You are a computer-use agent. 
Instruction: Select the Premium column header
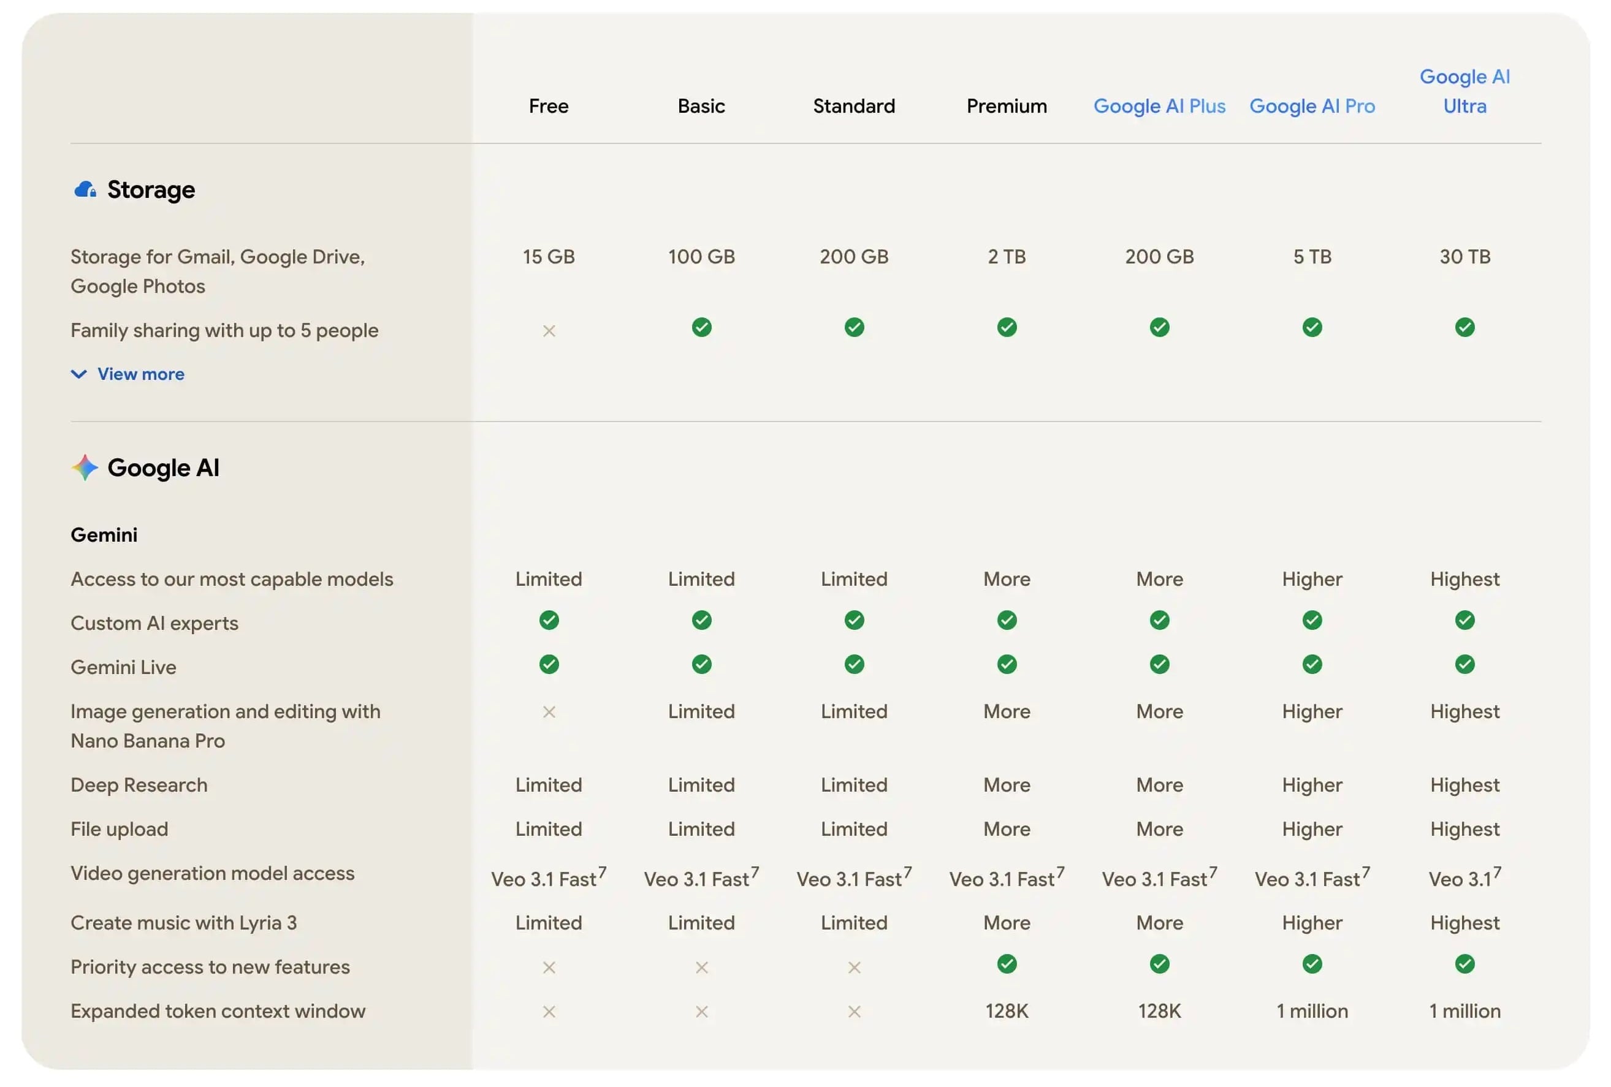point(1007,106)
